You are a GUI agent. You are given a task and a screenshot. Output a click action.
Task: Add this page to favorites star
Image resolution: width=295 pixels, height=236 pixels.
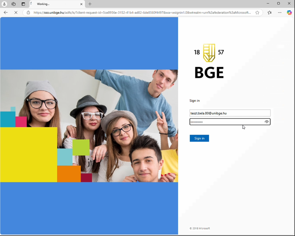pyautogui.click(x=257, y=13)
